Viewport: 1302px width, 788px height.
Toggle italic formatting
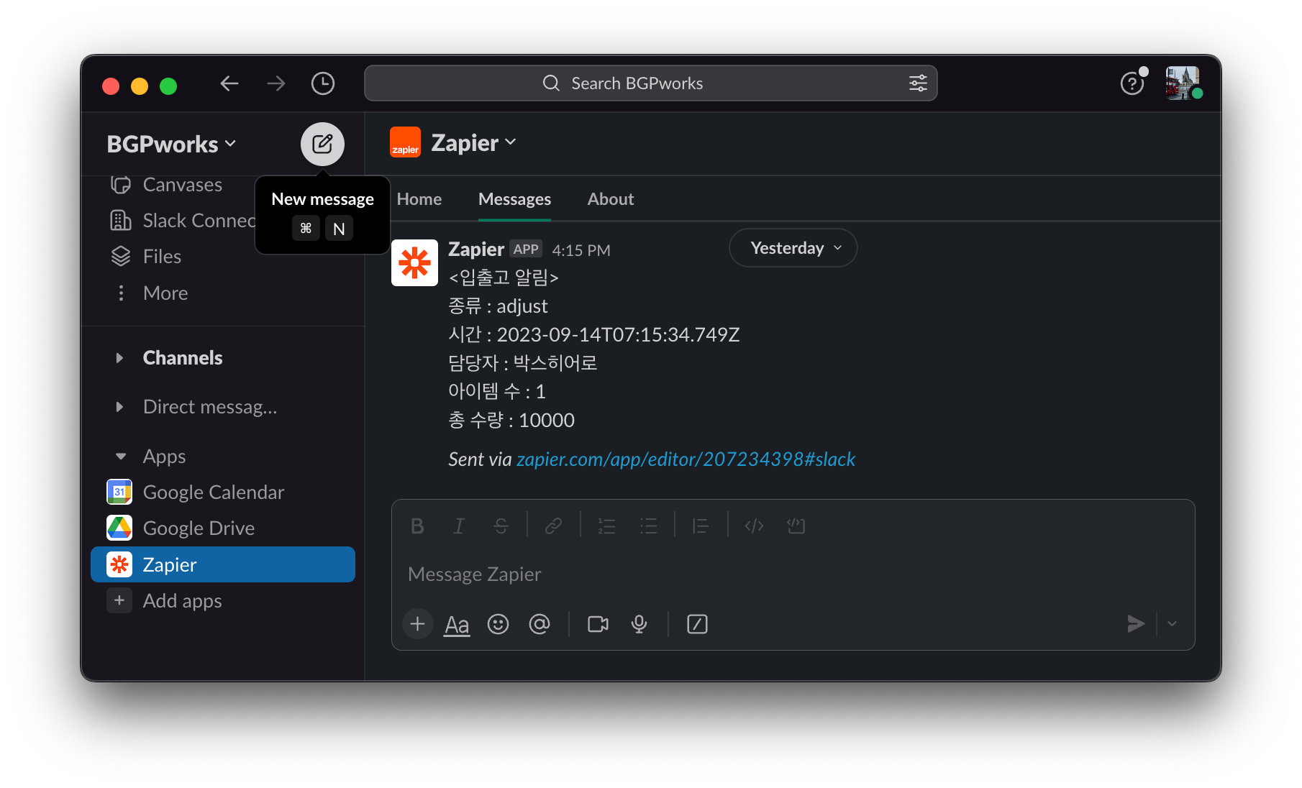(459, 526)
